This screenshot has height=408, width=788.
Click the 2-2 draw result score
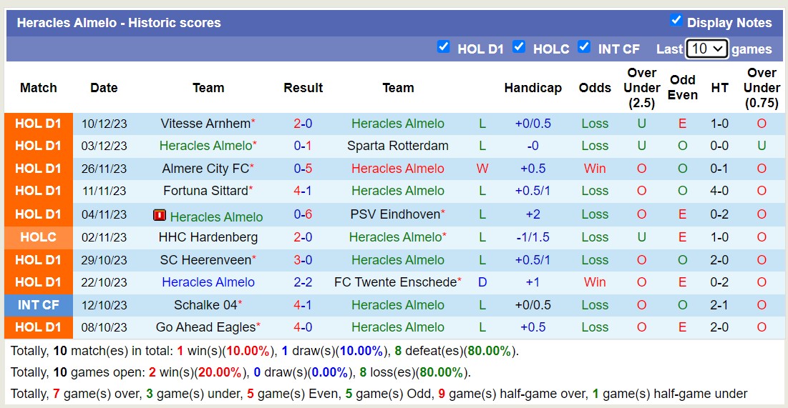pos(303,282)
